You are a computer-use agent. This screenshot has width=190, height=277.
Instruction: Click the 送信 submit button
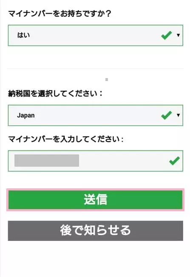pos(96,200)
